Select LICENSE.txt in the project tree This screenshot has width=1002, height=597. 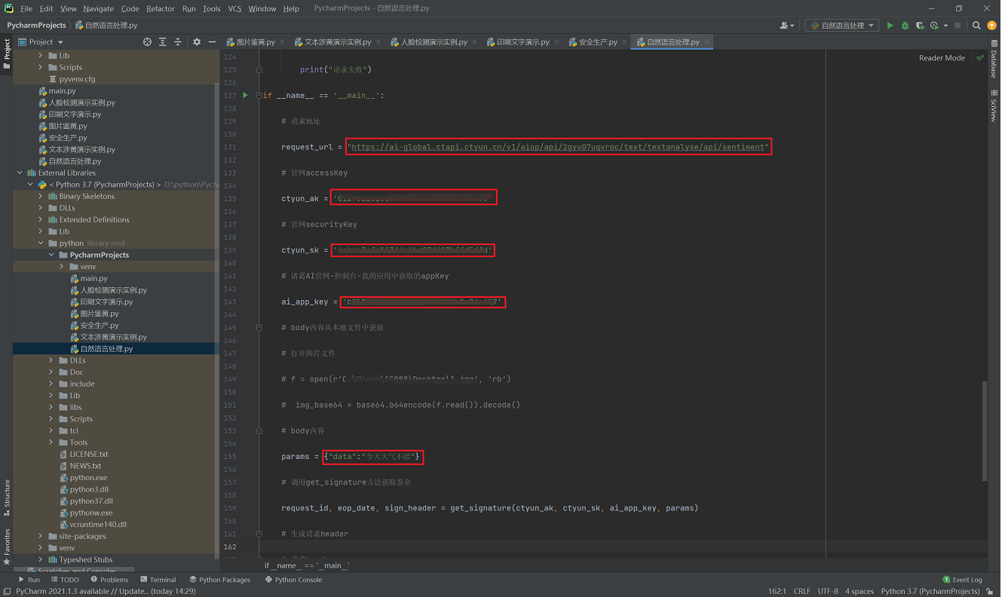point(89,454)
